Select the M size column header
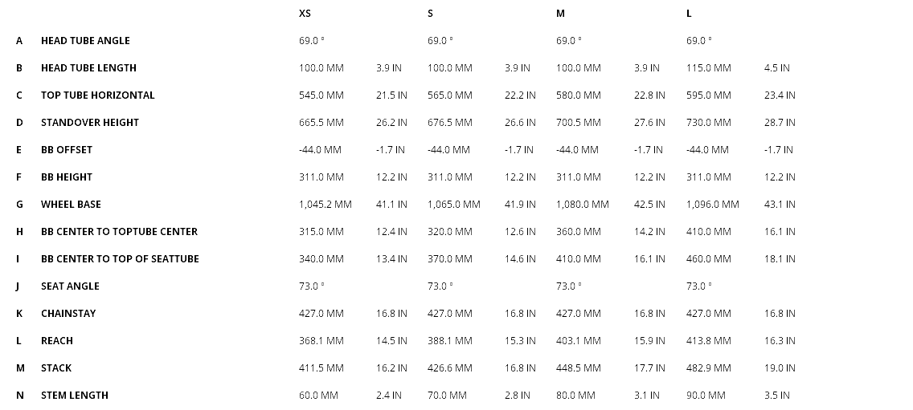 click(x=561, y=14)
